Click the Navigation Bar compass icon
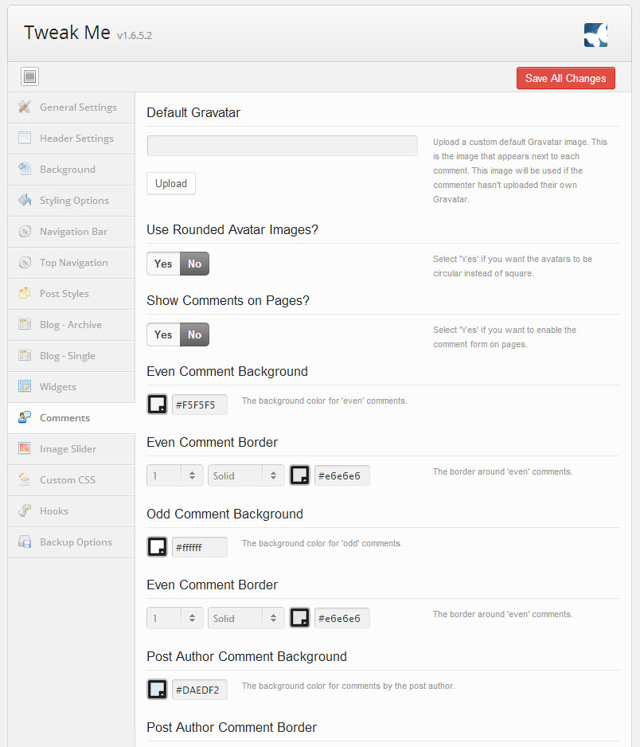Screen dimensions: 640x747 pos(25,231)
